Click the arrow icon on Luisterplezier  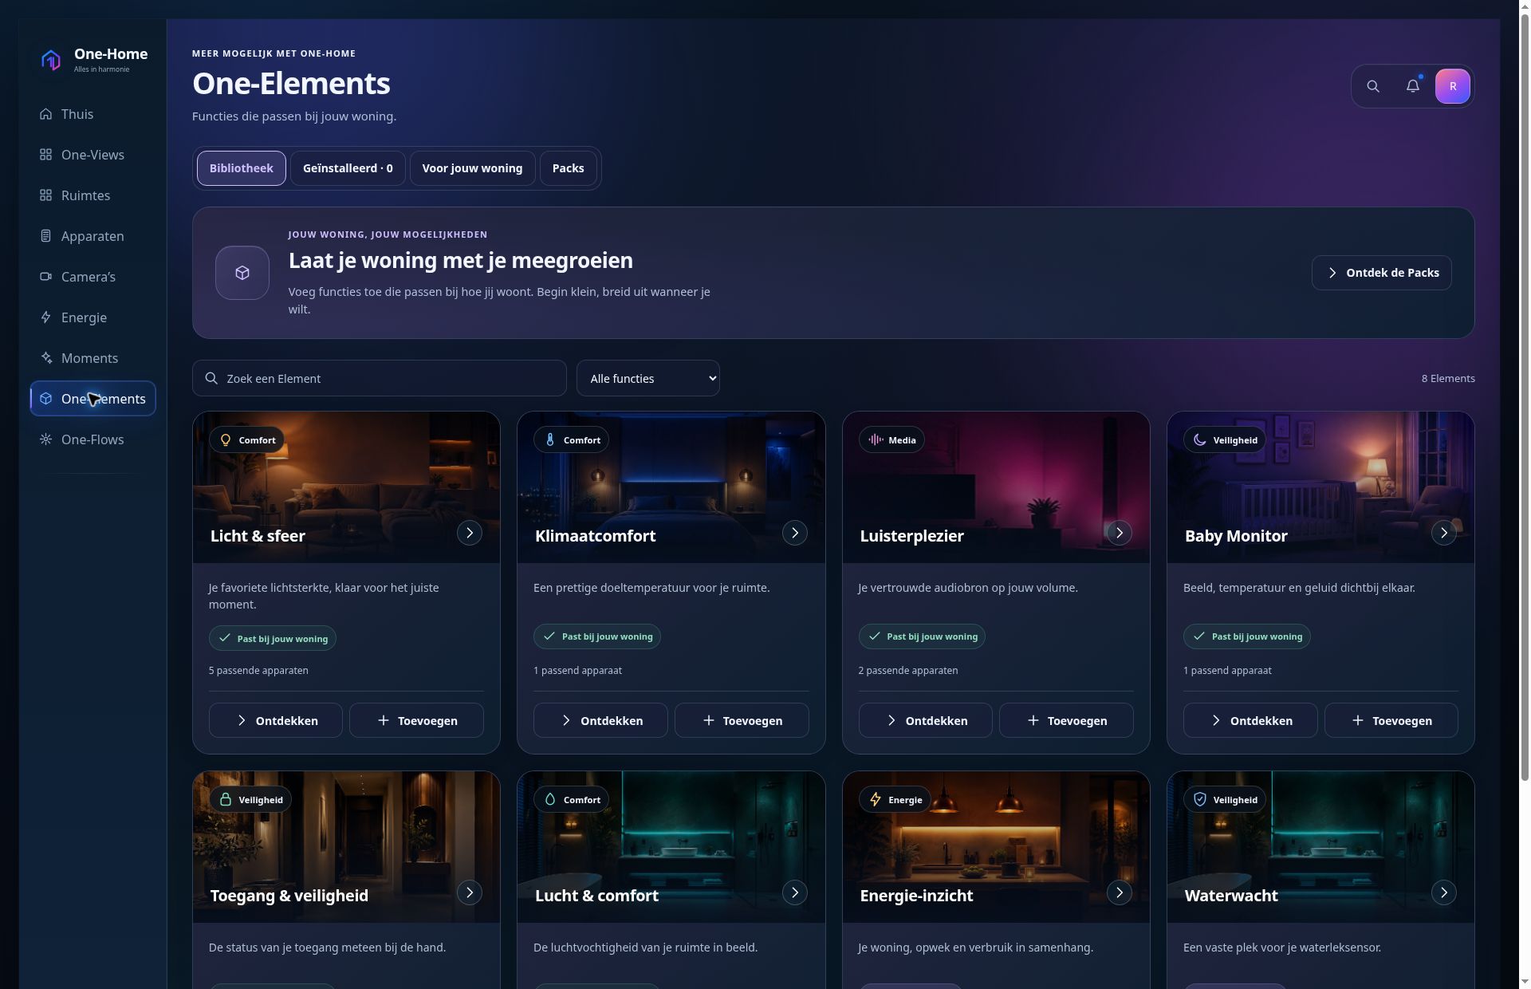point(1120,533)
